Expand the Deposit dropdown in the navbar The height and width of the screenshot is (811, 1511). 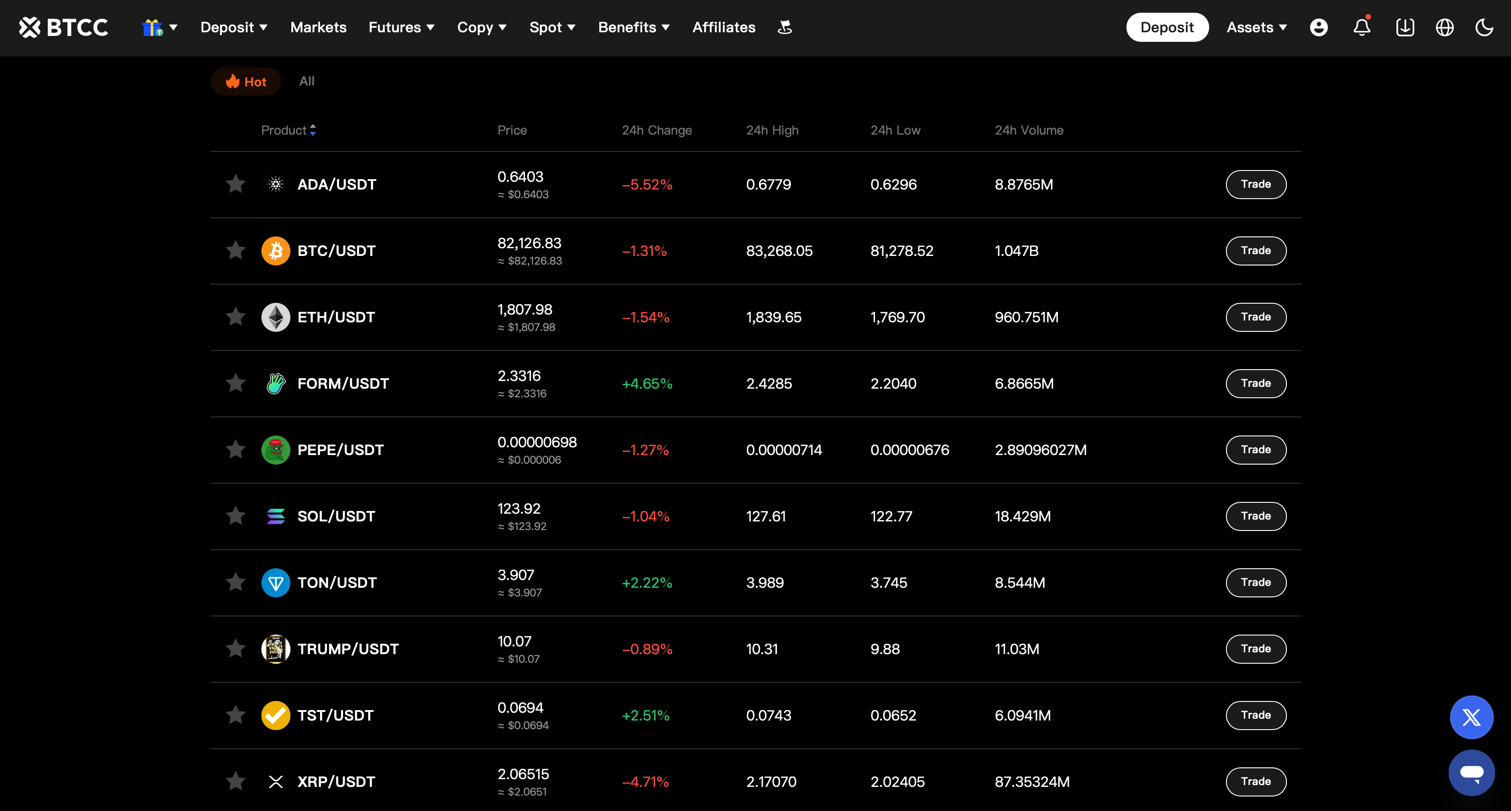[x=234, y=27]
